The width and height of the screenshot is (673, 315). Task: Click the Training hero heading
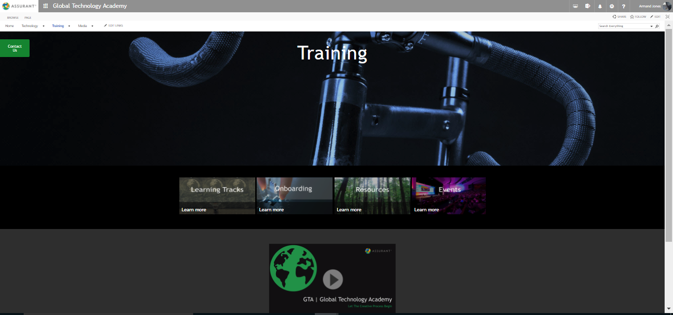pos(332,53)
